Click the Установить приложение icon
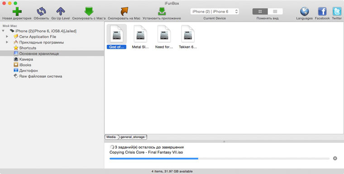 click(x=162, y=11)
